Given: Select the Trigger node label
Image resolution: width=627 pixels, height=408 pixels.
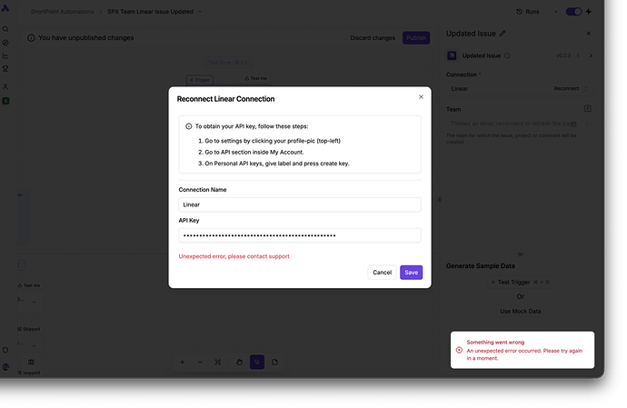Looking at the screenshot, I should coord(200,80).
